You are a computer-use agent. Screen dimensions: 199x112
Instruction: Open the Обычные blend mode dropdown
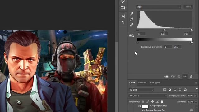148,96
